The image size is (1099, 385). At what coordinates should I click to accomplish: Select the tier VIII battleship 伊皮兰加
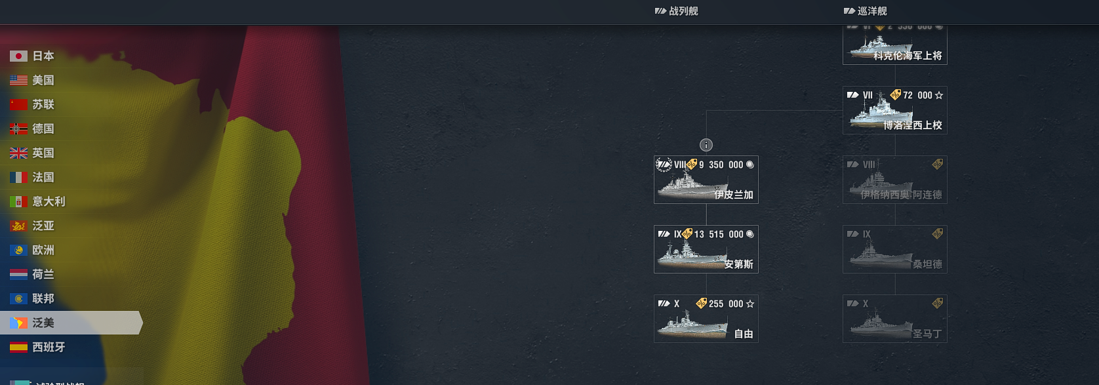[706, 180]
